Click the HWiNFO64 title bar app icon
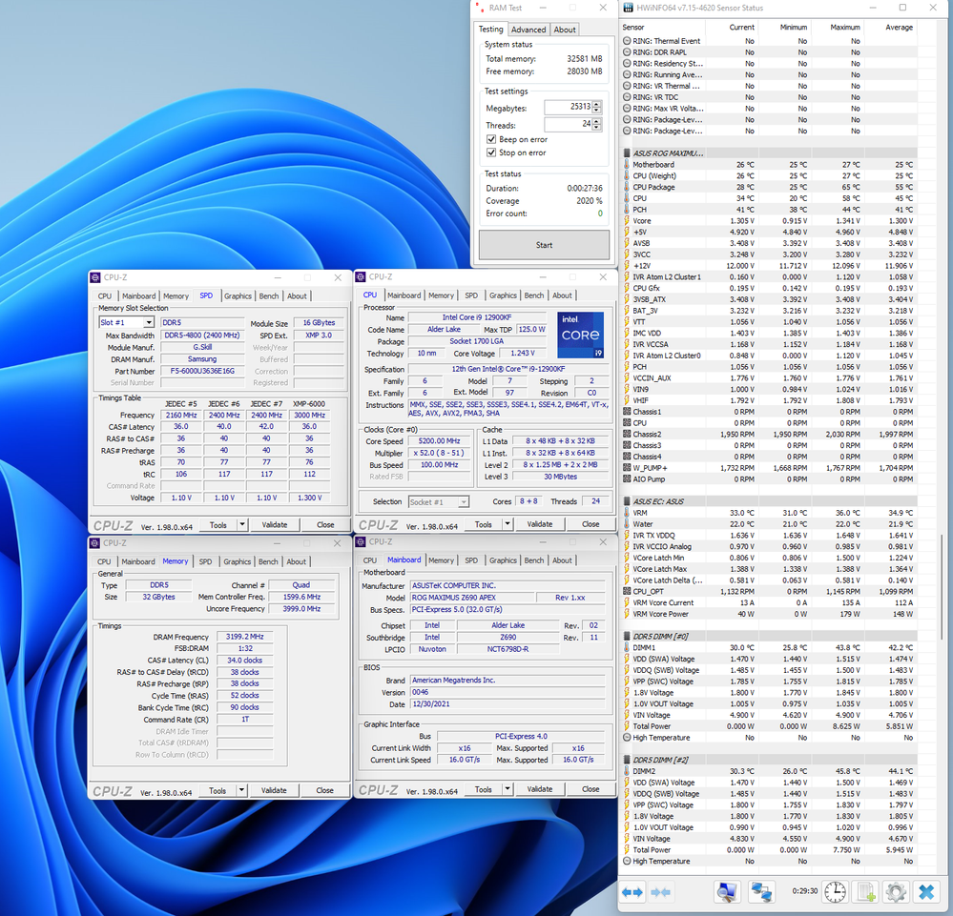The height and width of the screenshot is (916, 953). [x=629, y=8]
